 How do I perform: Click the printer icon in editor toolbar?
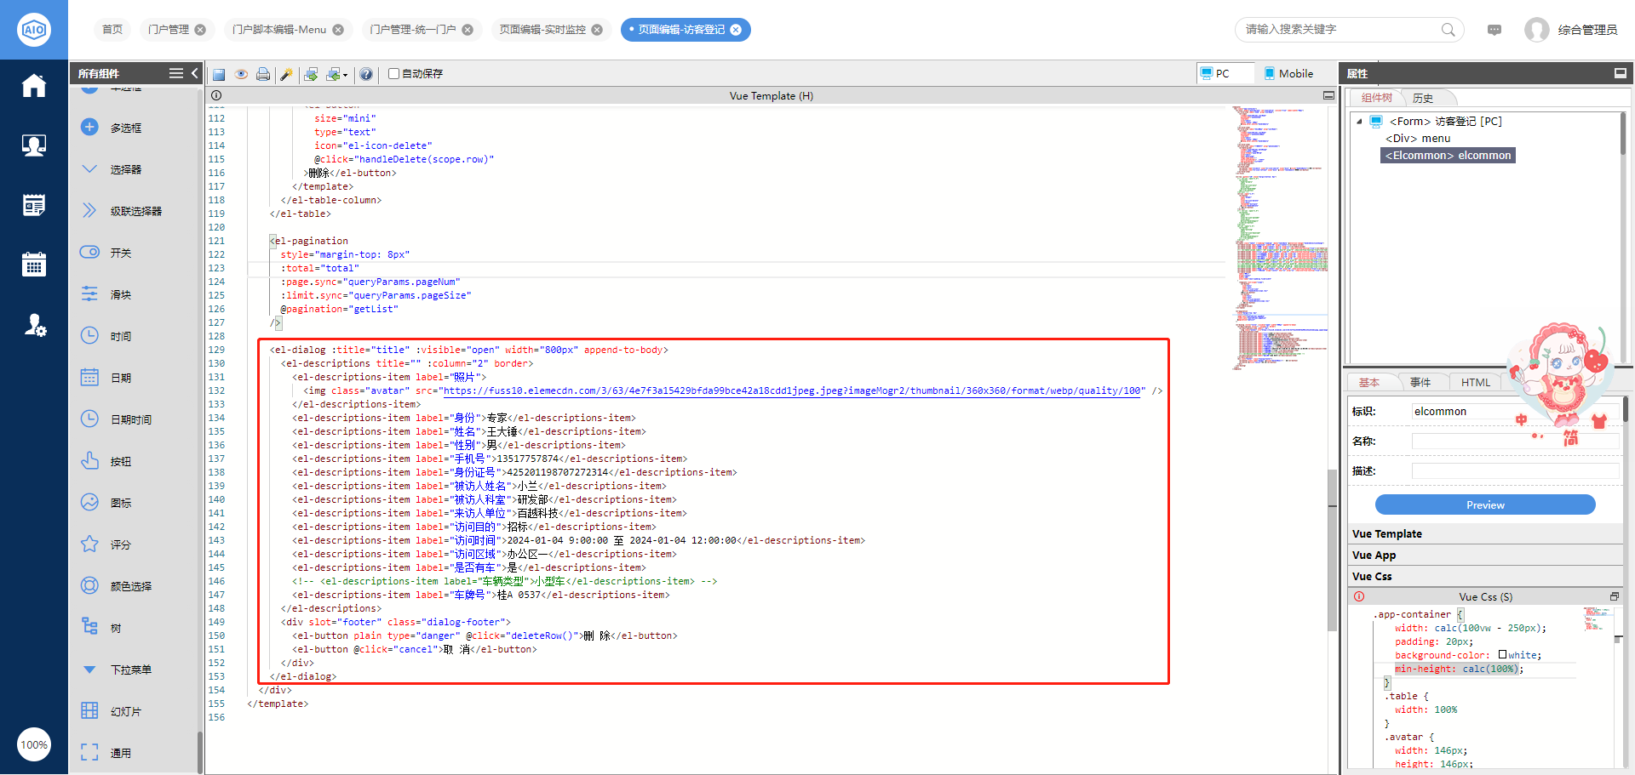pos(263,74)
